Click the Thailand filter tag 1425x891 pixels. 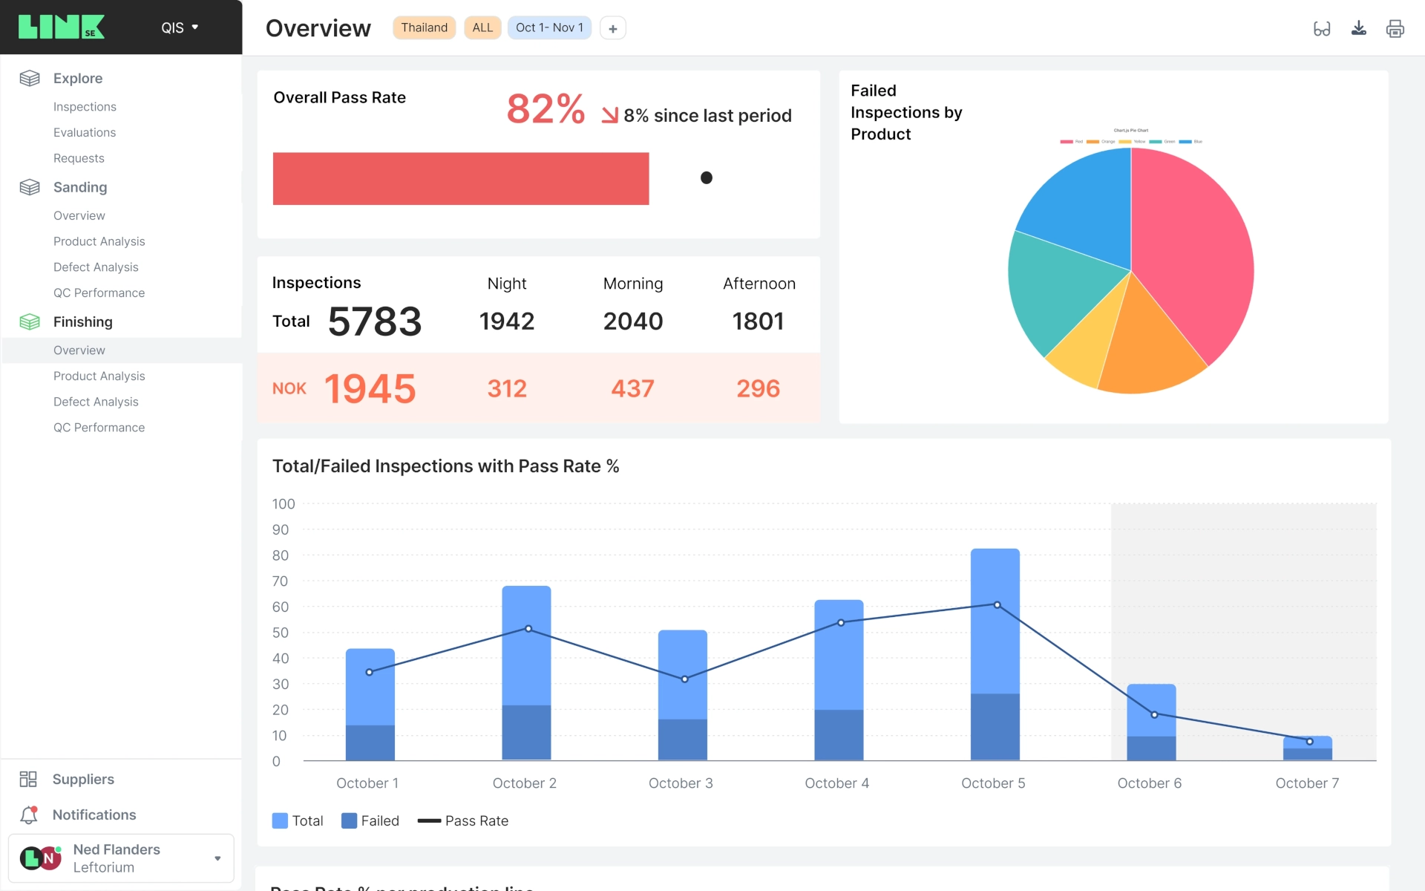click(x=424, y=27)
